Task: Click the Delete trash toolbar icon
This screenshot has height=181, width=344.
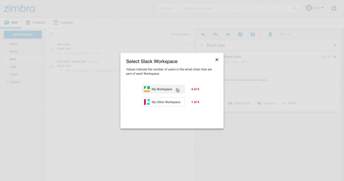Action: click(x=270, y=34)
